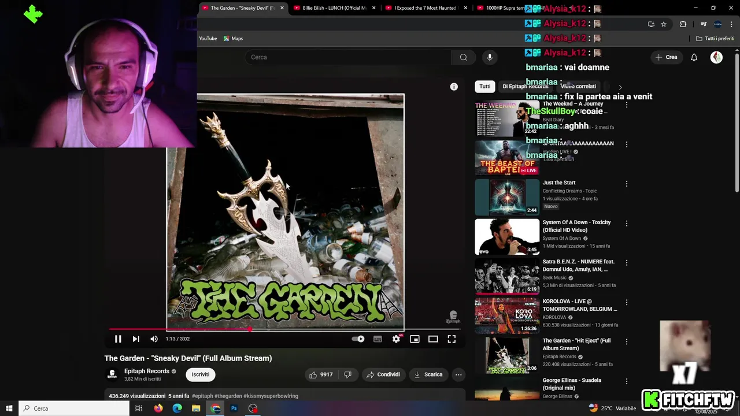Toggle subtitles in the player

tap(378, 339)
